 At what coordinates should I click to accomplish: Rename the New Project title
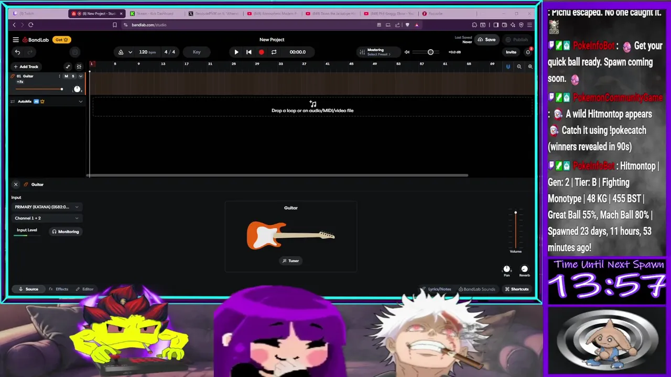click(272, 40)
